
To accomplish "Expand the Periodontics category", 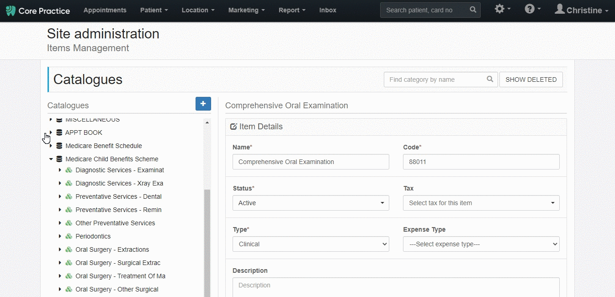I will pos(59,236).
